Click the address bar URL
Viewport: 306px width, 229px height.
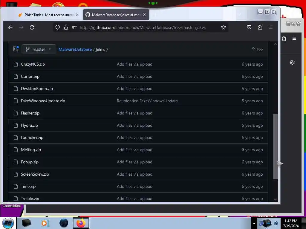143,27
